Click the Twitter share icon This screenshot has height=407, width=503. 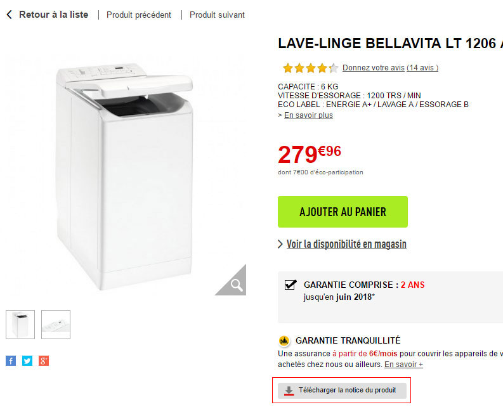[x=27, y=361]
